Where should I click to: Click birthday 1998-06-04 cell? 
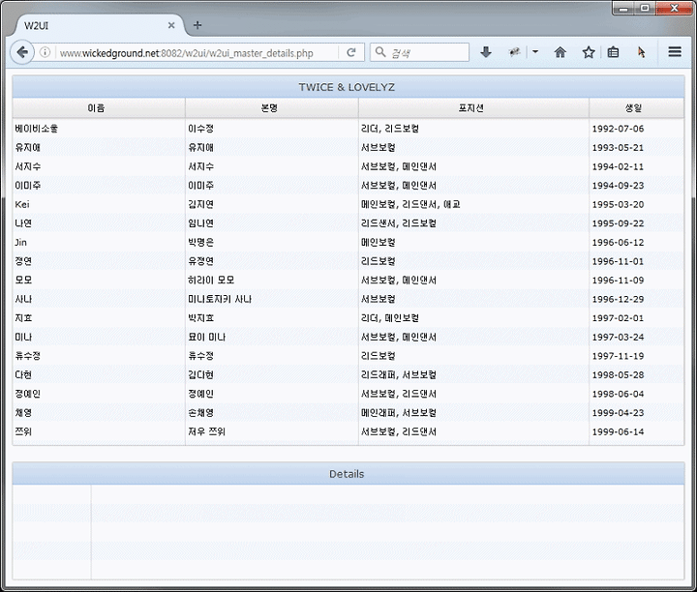tap(636, 394)
